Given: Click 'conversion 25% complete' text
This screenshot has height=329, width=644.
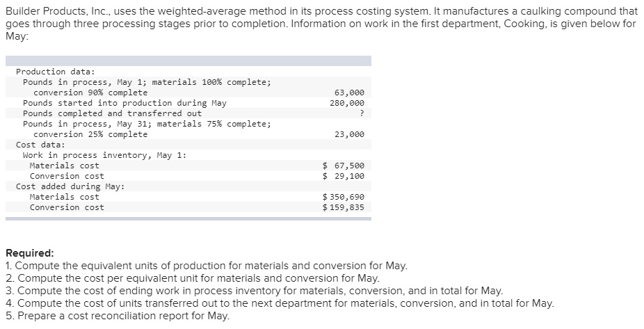Looking at the screenshot, I should tap(90, 134).
